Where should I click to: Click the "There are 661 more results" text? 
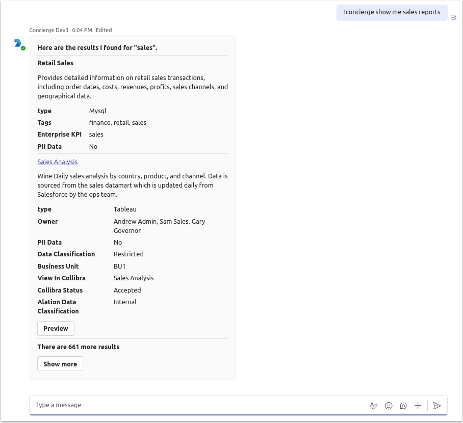tap(79, 347)
